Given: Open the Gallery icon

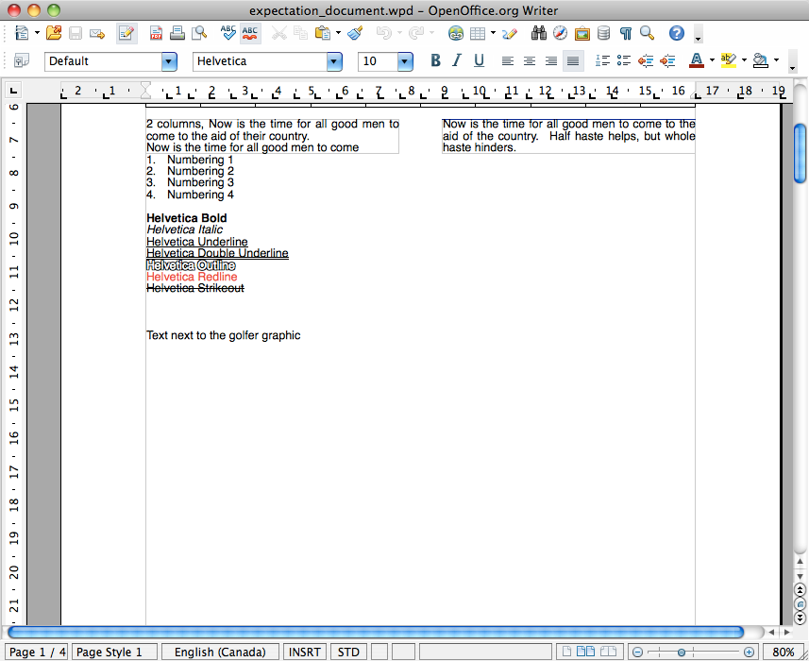Looking at the screenshot, I should click(582, 34).
